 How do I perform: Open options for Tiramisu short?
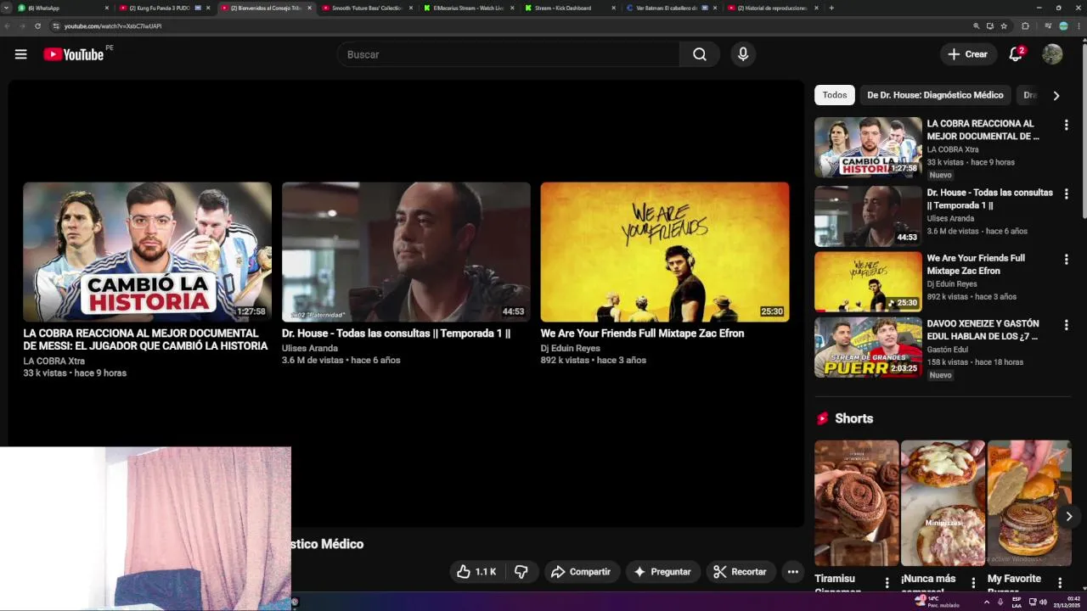887,583
